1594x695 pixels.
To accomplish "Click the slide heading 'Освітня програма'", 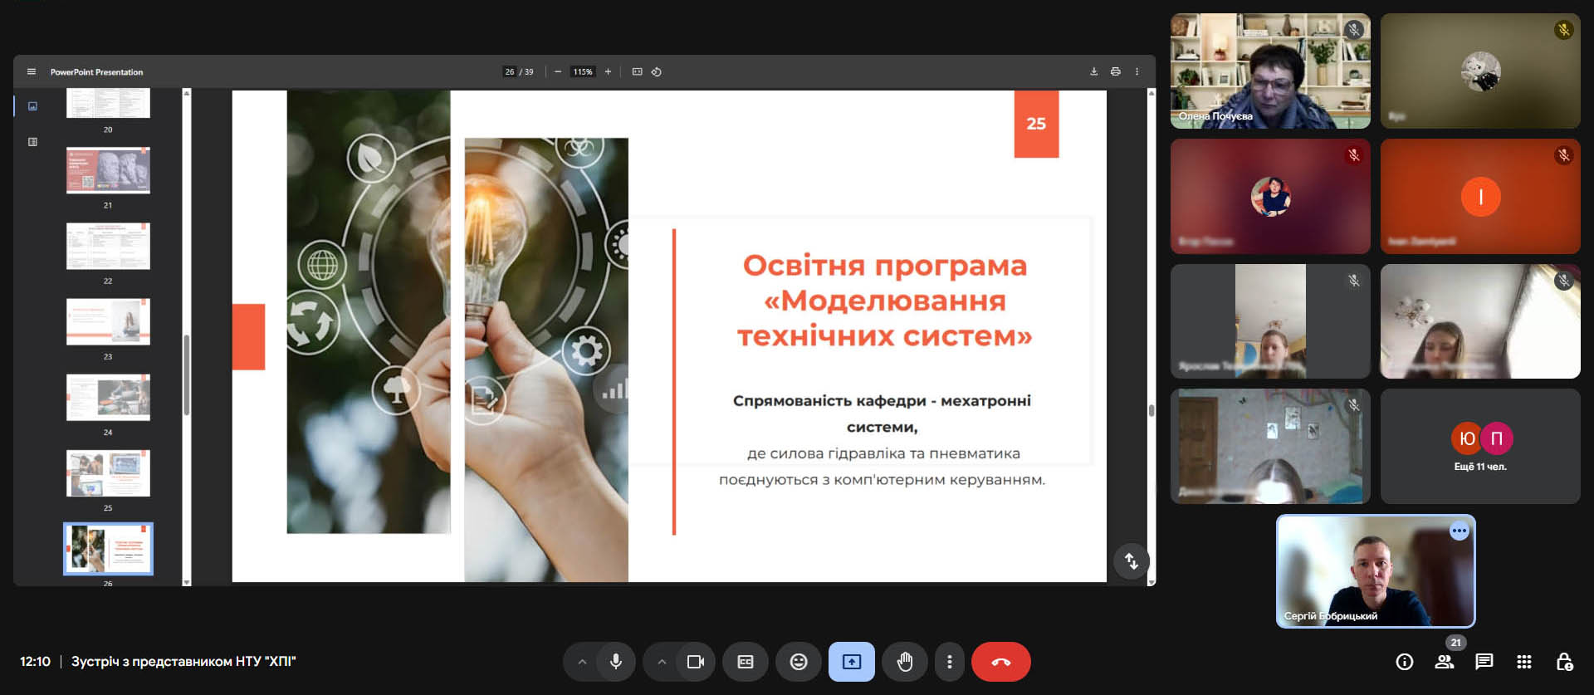I will pyautogui.click(x=885, y=266).
